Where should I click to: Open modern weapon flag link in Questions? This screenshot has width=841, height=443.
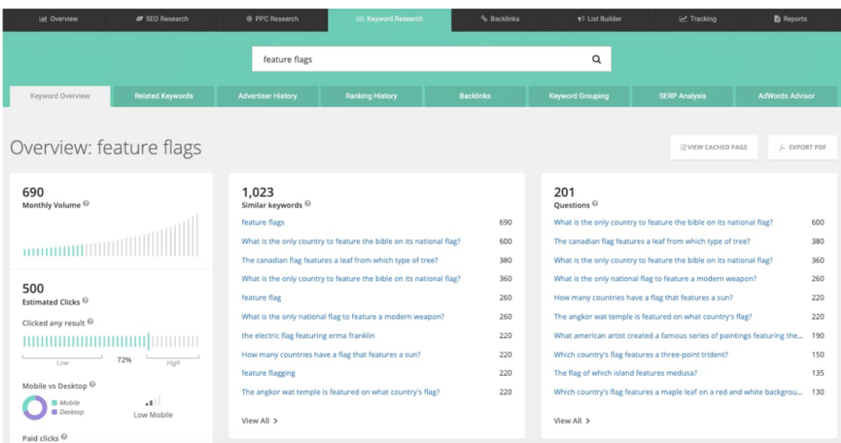click(x=655, y=279)
